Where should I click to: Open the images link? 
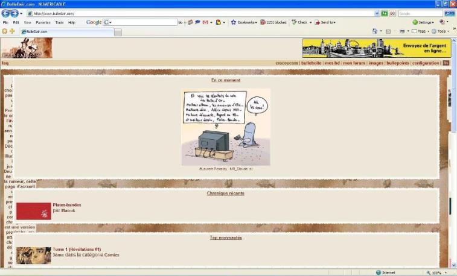coord(376,63)
